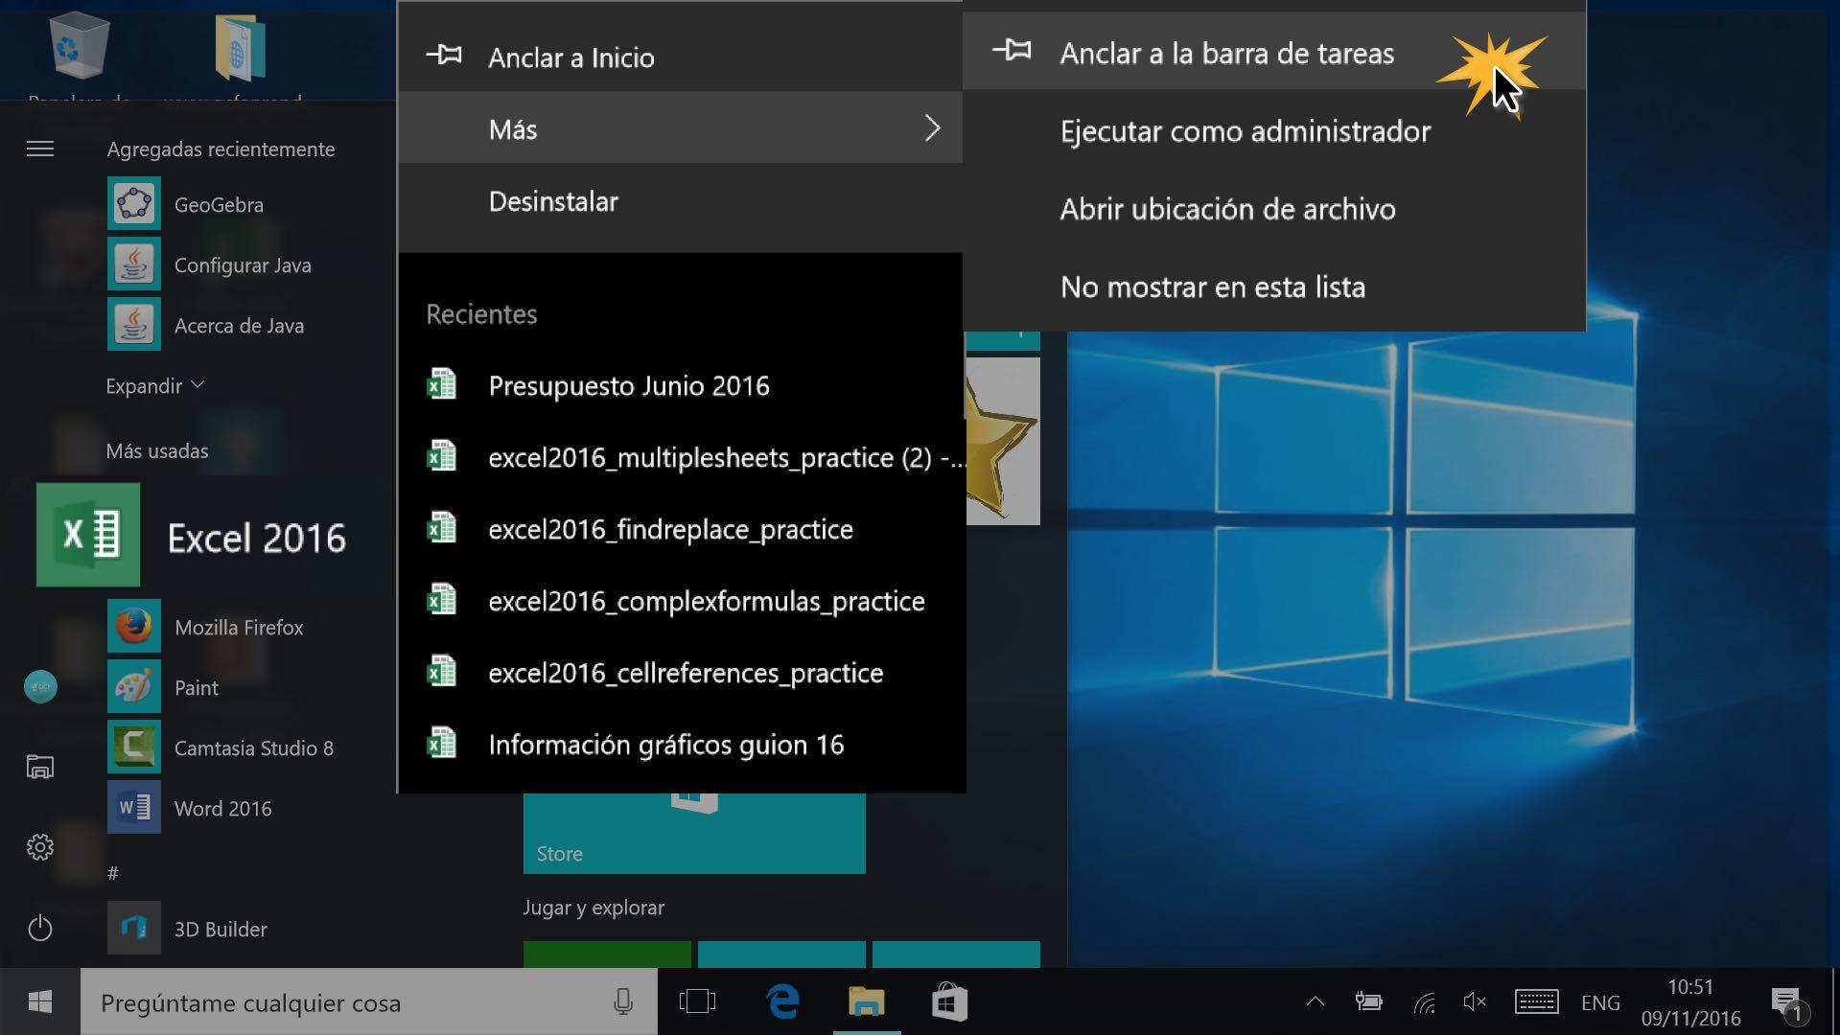Viewport: 1840px width, 1035px height.
Task: Launch Mozilla Firefox from its icon
Action: coord(133,627)
